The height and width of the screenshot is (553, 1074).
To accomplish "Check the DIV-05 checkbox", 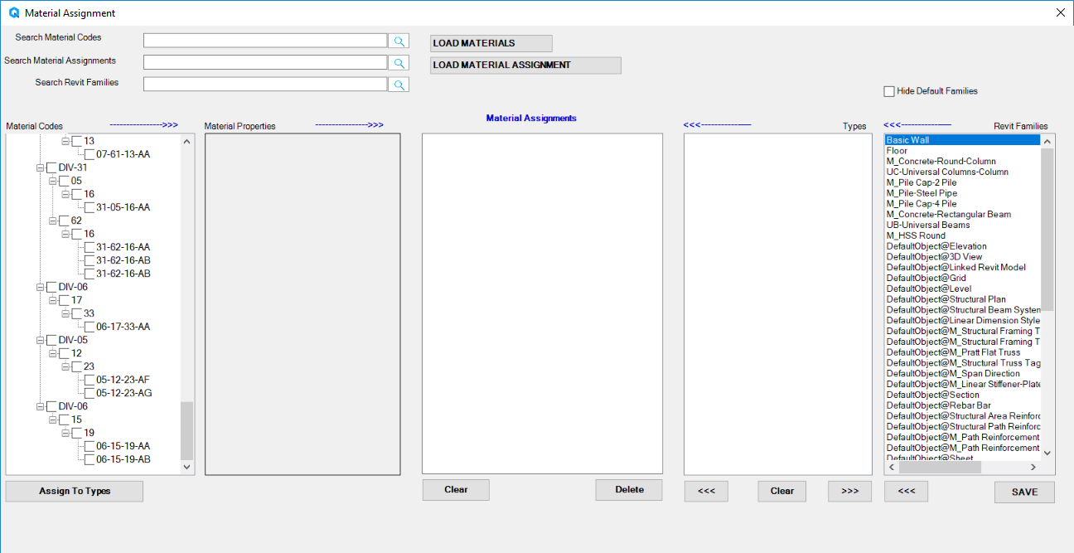I will click(52, 340).
